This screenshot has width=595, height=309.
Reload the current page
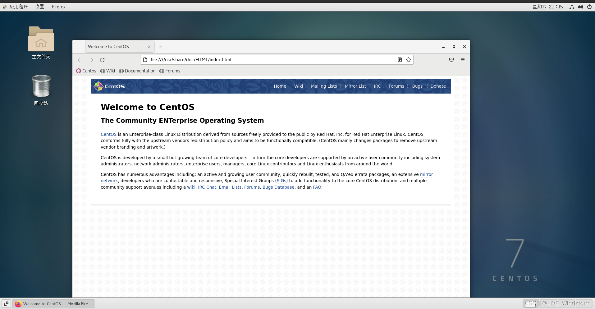point(102,60)
